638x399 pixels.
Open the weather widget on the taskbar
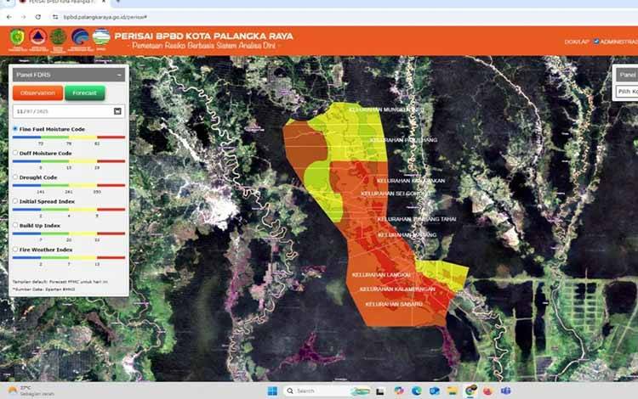pyautogui.click(x=31, y=391)
